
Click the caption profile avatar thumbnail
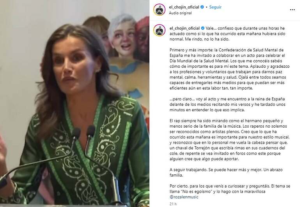point(160,30)
